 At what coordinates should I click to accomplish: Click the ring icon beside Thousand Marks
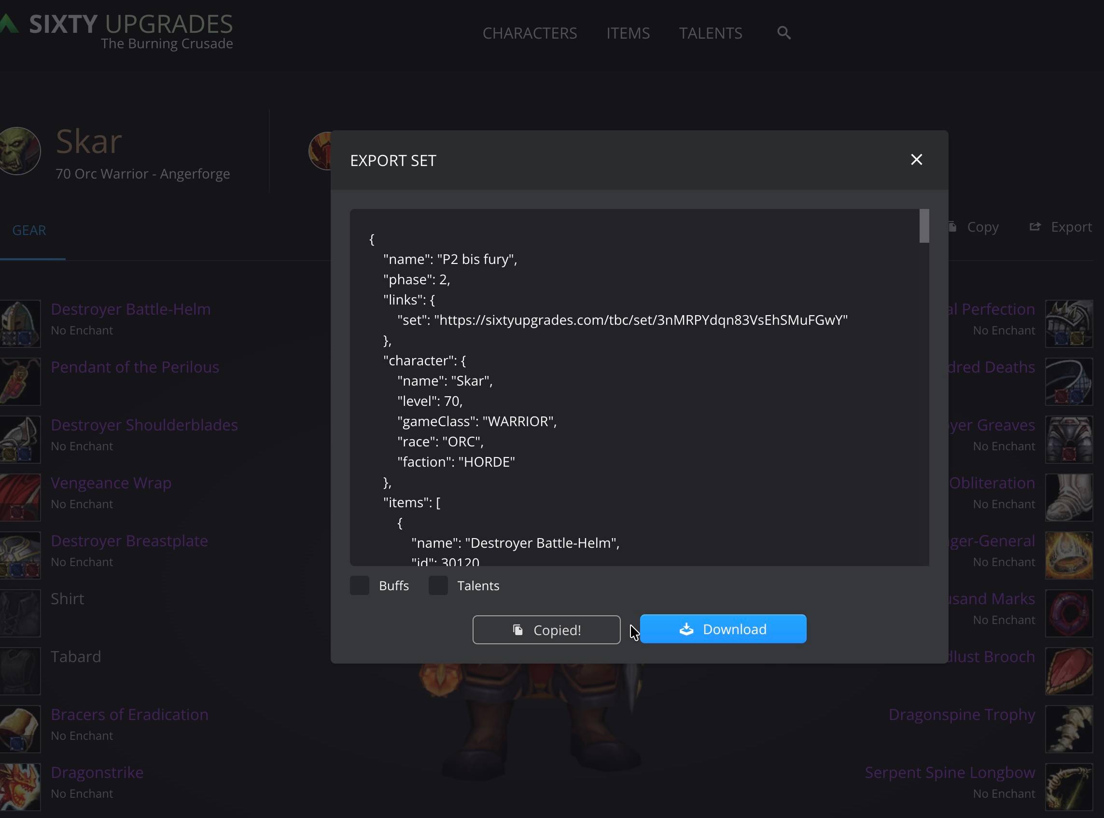pos(1069,612)
